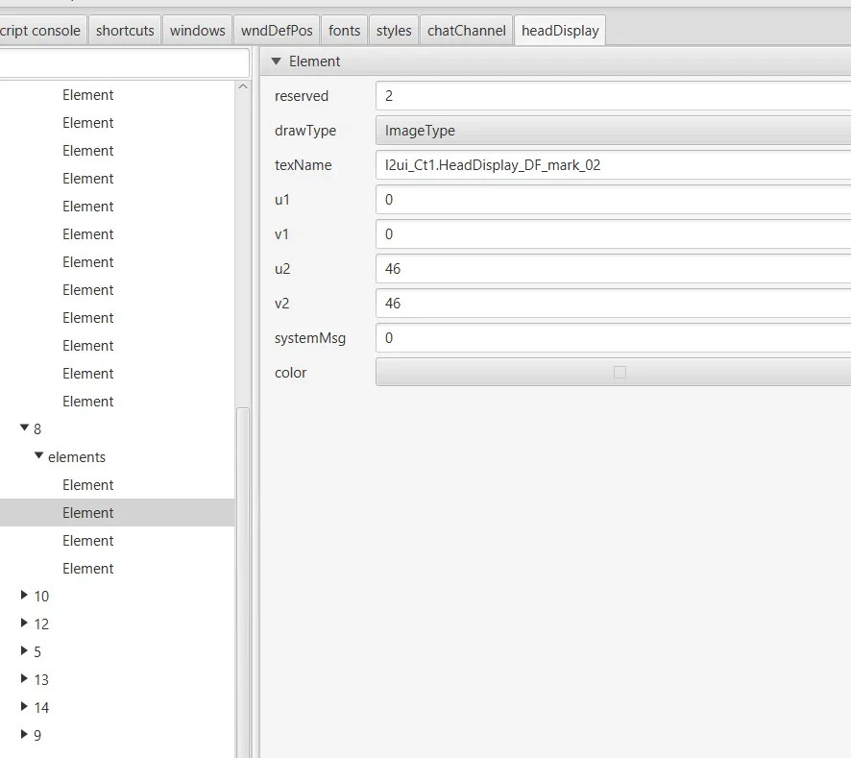Click the reserved value field
851x758 pixels.
click(614, 96)
